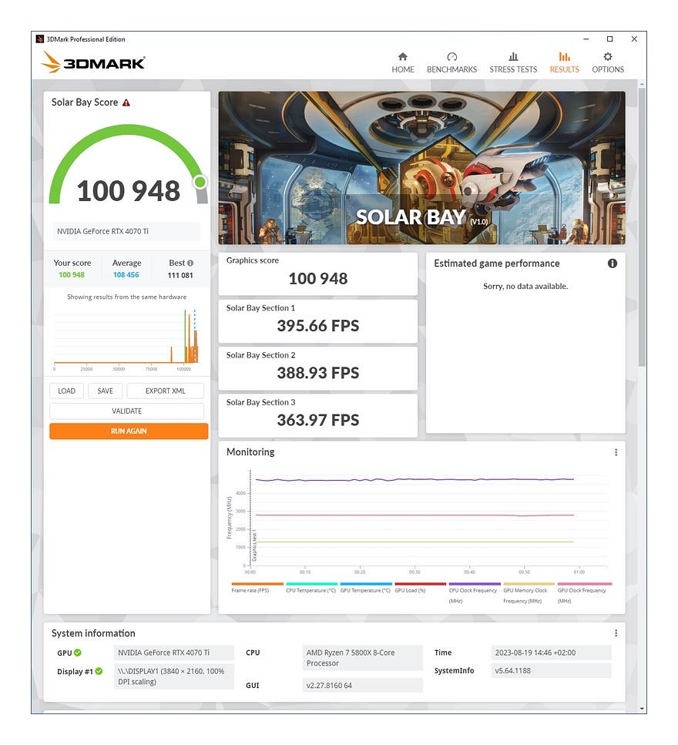
Task: Click the purple CPU clock line in Monitoring graph
Action: click(x=415, y=480)
